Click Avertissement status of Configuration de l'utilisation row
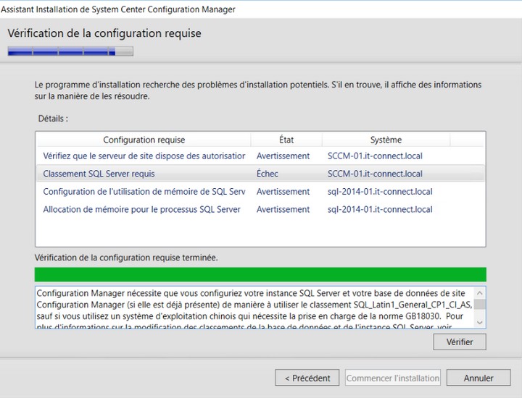This screenshot has height=398, width=522. [283, 192]
